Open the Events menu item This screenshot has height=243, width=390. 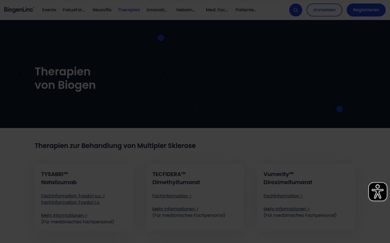point(49,10)
